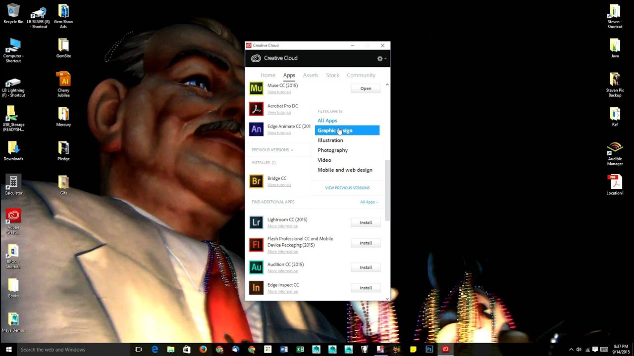Open the Adobe Creative Cloud desktop shortcut
Screen dimensions: 634x356
[x=13, y=221]
